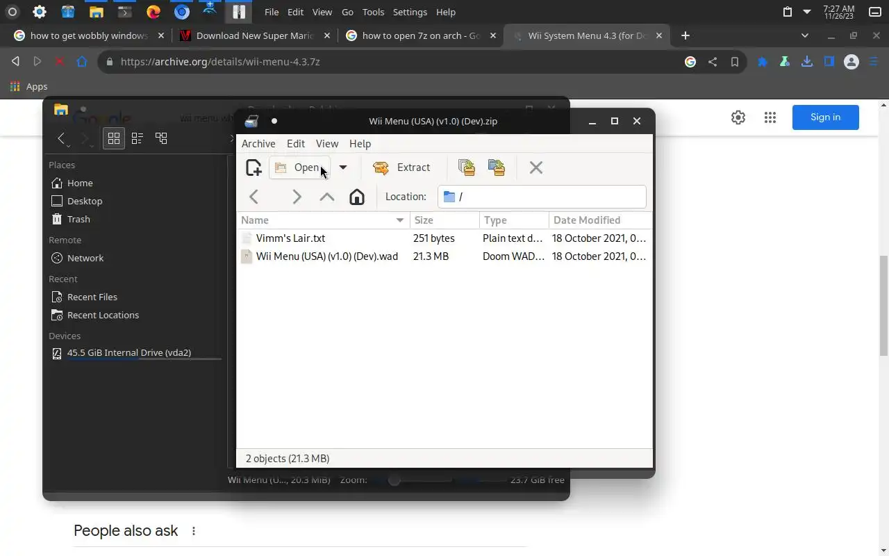Click the Open button in archive manager
889x556 pixels.
[299, 167]
